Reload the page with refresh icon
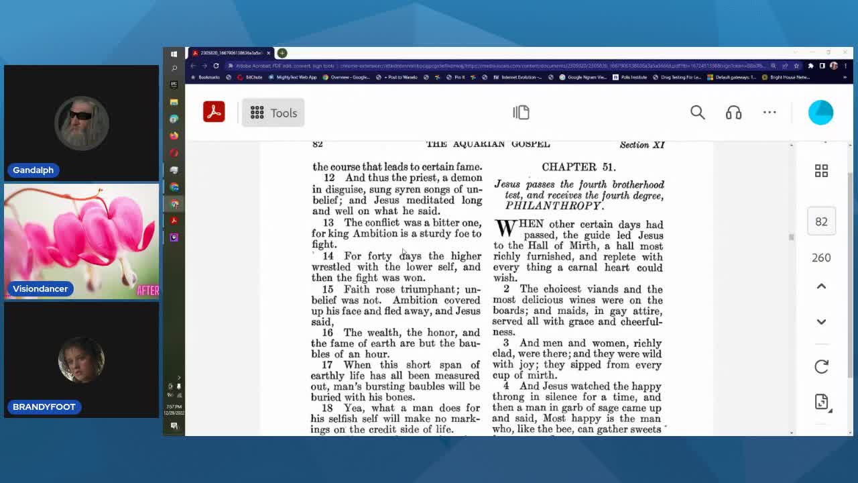The width and height of the screenshot is (858, 483). click(216, 66)
